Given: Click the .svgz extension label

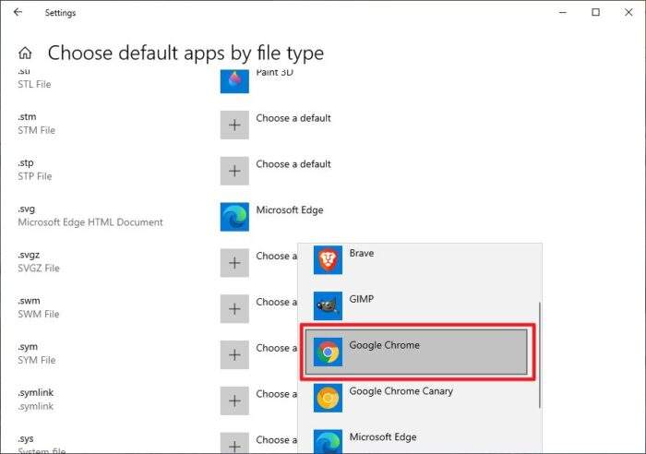Looking at the screenshot, I should point(29,256).
